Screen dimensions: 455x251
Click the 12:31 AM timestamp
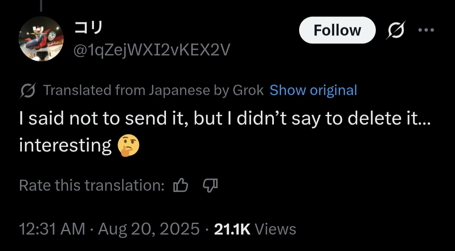(52, 229)
